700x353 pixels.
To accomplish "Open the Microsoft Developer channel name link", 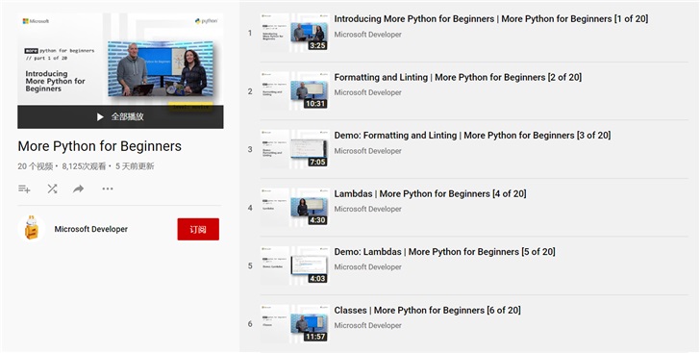I will 91,229.
